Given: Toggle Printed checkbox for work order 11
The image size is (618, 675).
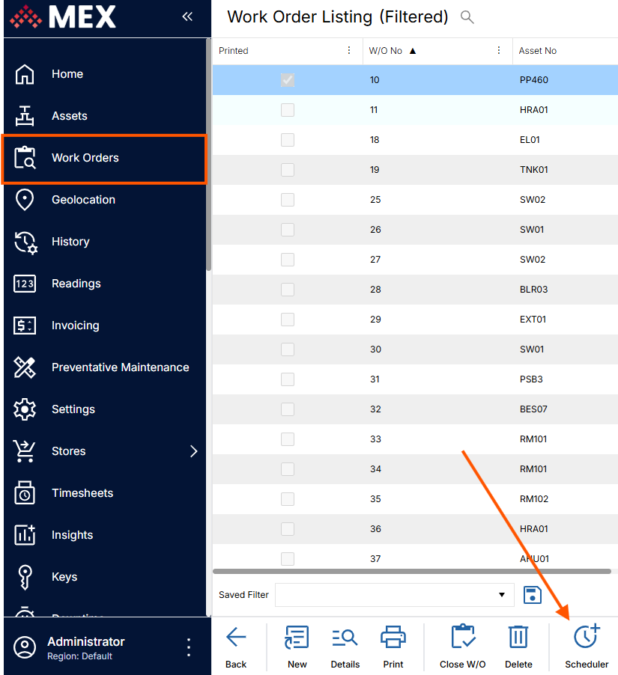Looking at the screenshot, I should [x=288, y=110].
